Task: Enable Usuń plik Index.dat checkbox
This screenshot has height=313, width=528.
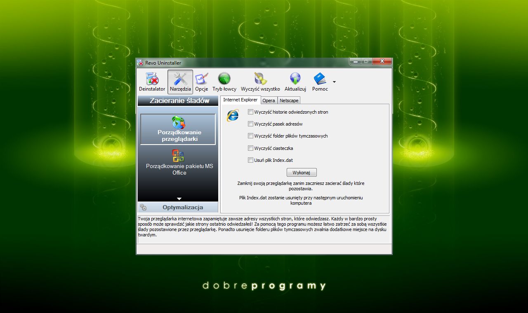Action: click(x=250, y=160)
